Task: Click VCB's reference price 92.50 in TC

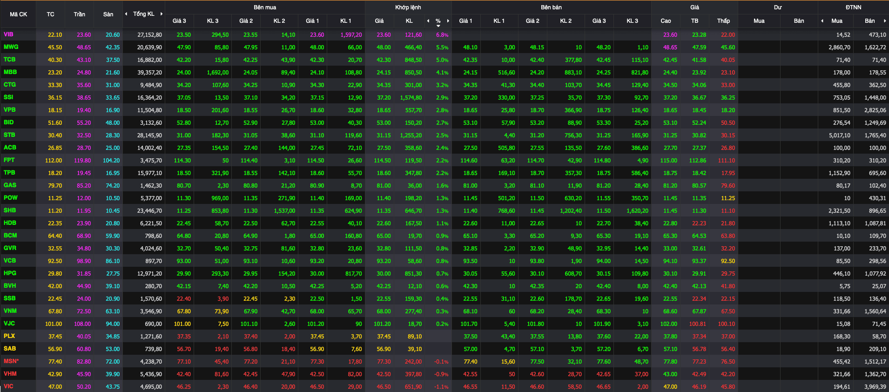Action: coord(55,261)
